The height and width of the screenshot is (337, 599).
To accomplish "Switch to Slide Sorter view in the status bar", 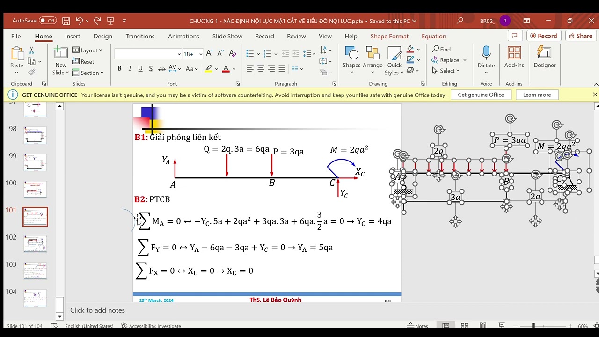I will tap(464, 325).
